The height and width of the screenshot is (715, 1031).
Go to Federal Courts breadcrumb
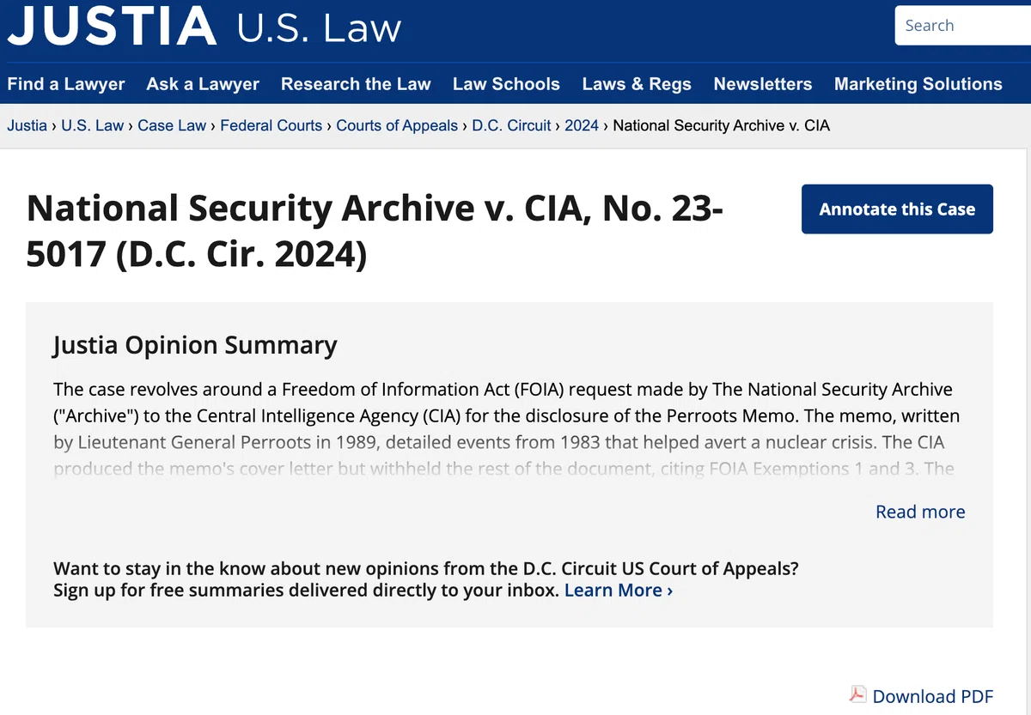[x=271, y=125]
